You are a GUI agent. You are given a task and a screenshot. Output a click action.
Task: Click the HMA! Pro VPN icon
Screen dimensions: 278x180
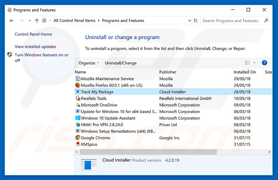[78, 124]
